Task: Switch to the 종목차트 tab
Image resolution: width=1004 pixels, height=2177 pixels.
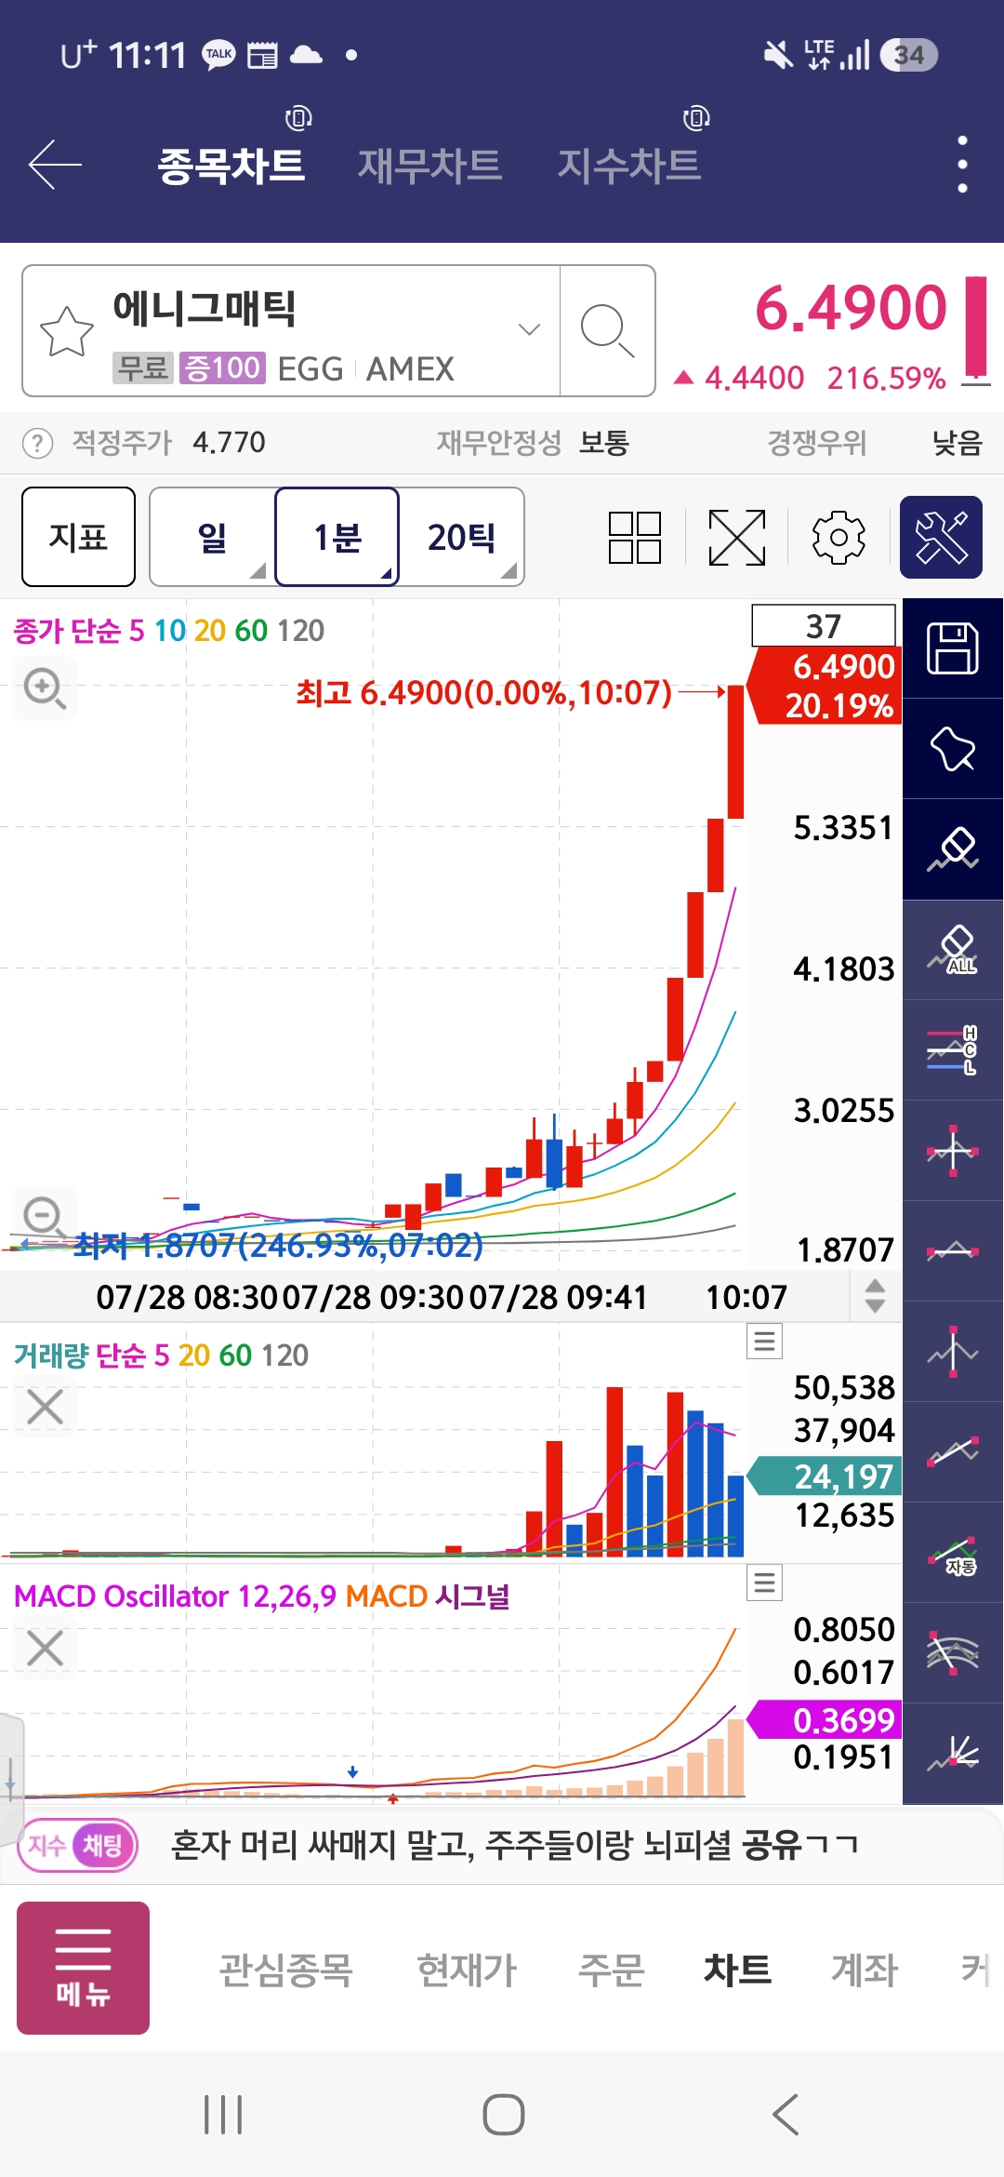Action: (231, 166)
